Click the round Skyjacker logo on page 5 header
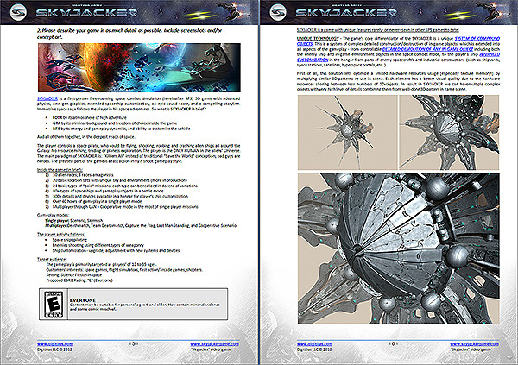 pos(18,12)
